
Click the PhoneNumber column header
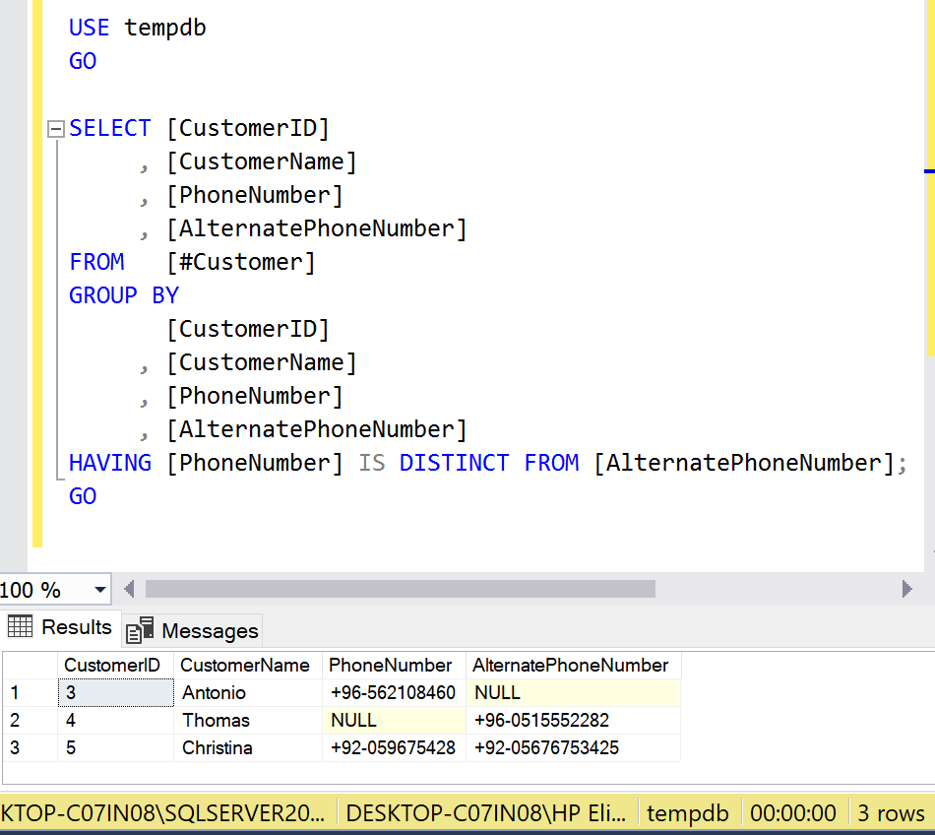pyautogui.click(x=393, y=665)
